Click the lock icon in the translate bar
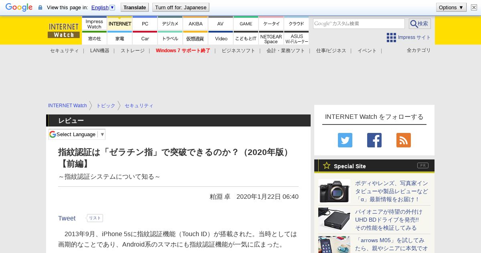Viewport: 481px width, 253px height. pos(40,8)
